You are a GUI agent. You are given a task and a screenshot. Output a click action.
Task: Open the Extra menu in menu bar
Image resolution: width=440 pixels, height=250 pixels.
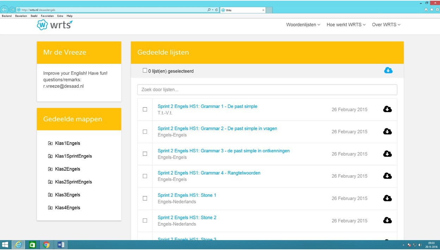click(x=60, y=16)
